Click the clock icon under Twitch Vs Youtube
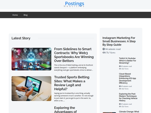151x113 pixels. tap(120, 66)
